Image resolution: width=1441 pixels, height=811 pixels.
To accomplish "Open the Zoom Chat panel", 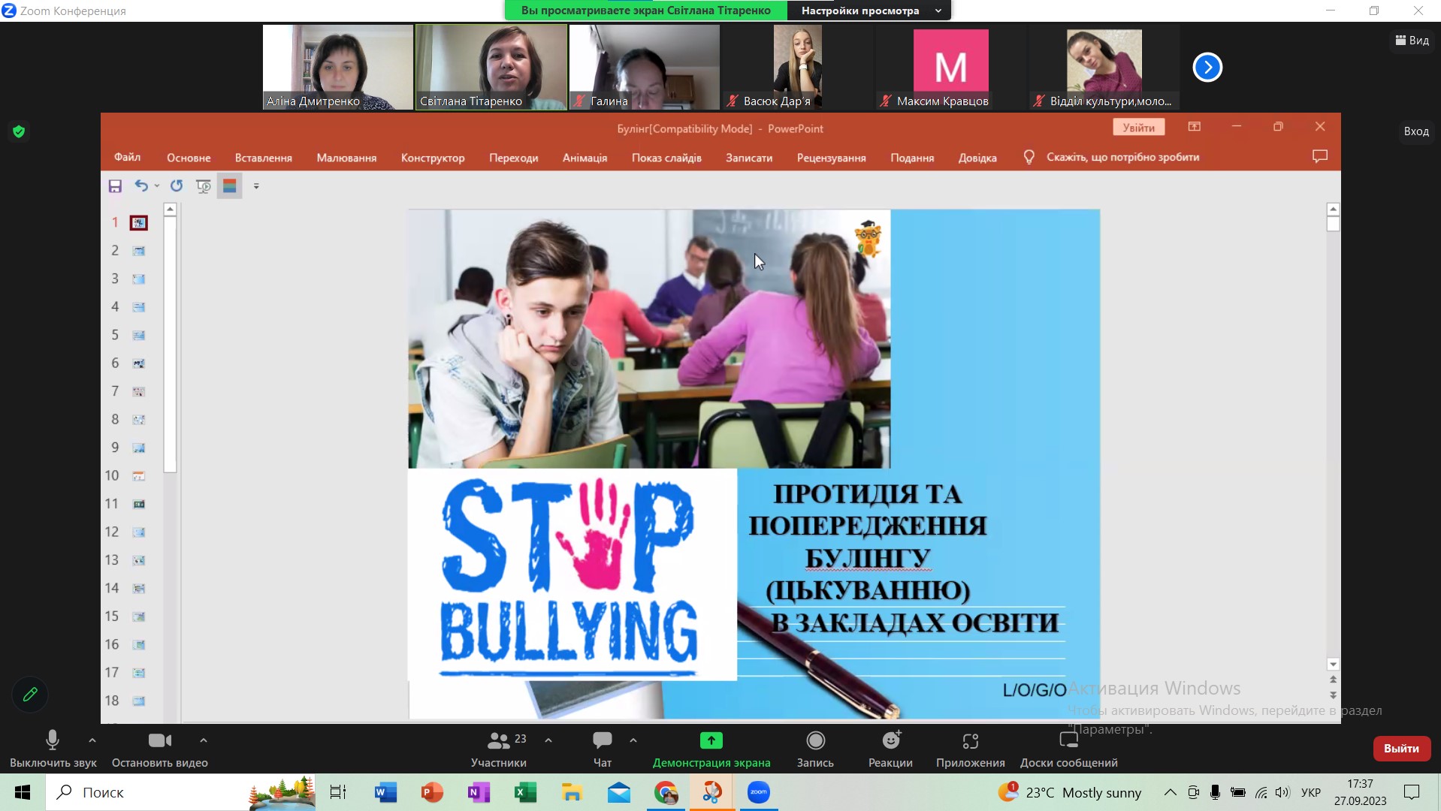I will pos(603,749).
